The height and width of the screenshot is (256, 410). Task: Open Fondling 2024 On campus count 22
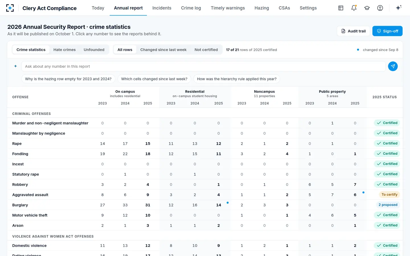coord(125,154)
